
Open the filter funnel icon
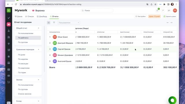point(54,23)
